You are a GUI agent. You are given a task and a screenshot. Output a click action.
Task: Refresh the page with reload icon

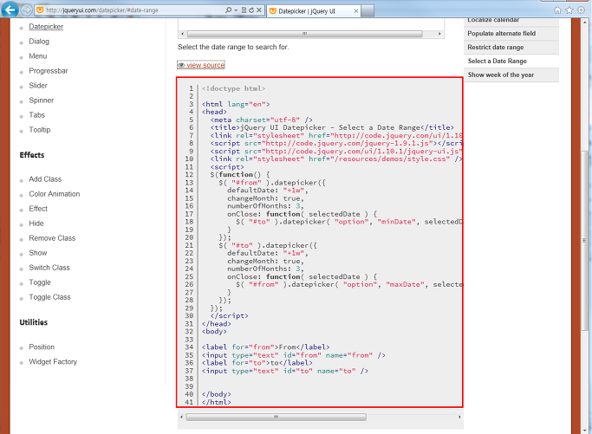point(251,10)
